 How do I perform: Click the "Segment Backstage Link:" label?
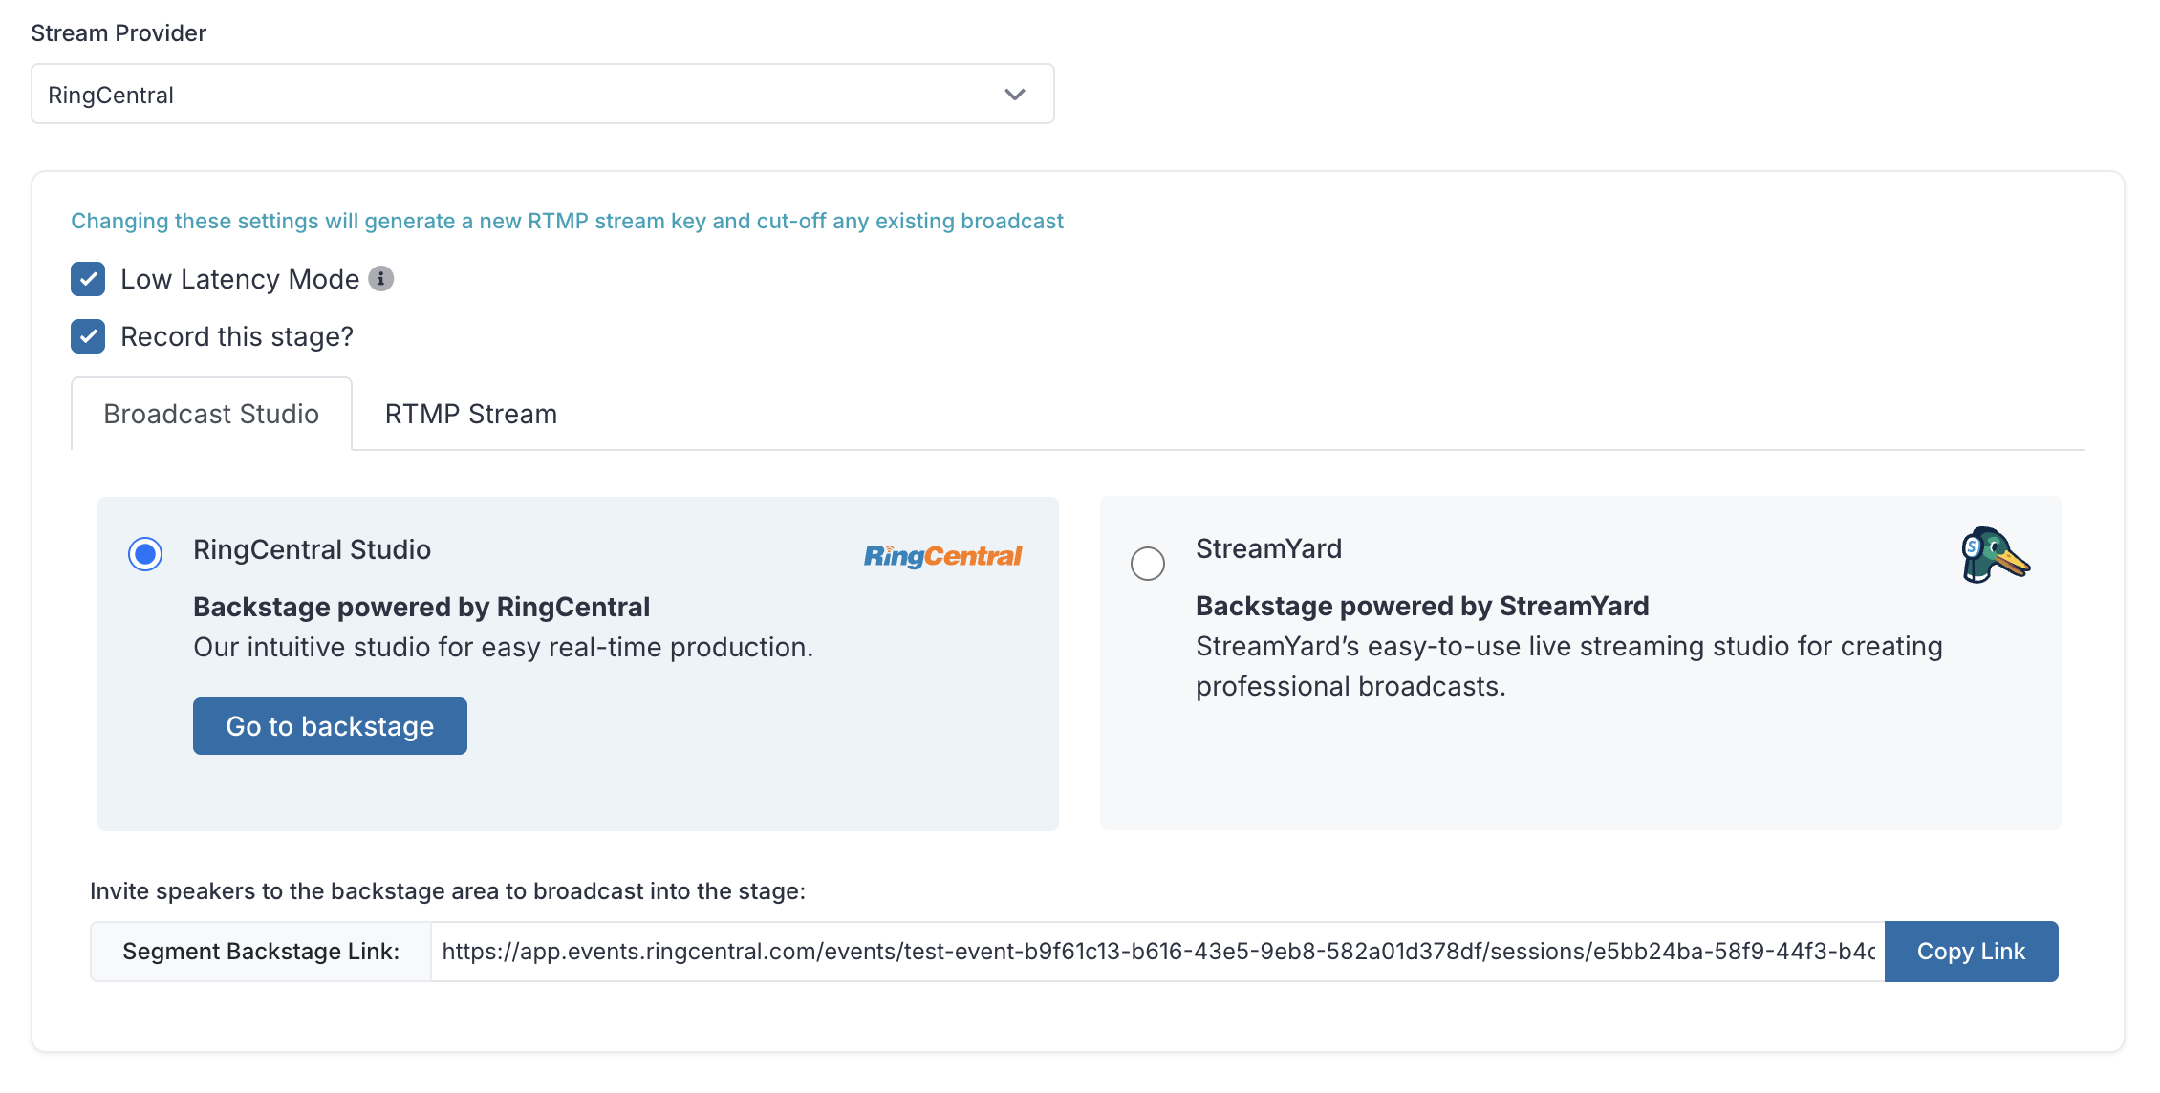(261, 952)
